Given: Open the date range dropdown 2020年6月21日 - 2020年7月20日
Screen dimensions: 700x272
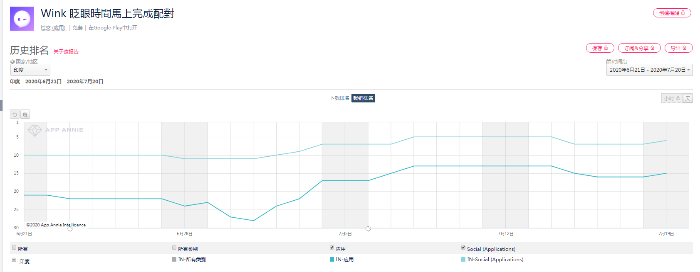Looking at the screenshot, I should click(x=649, y=70).
